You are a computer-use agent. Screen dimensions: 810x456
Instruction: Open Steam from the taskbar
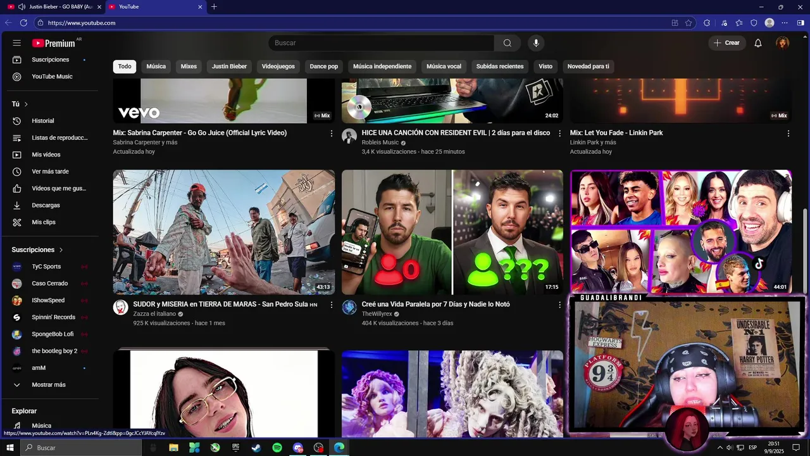(256, 448)
